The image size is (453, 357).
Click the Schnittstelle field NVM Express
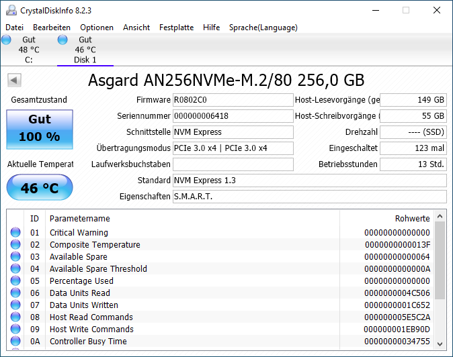point(233,132)
